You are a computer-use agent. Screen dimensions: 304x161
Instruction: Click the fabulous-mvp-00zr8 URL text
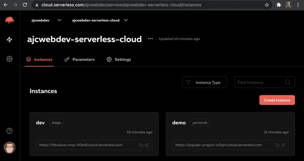coord(81,145)
